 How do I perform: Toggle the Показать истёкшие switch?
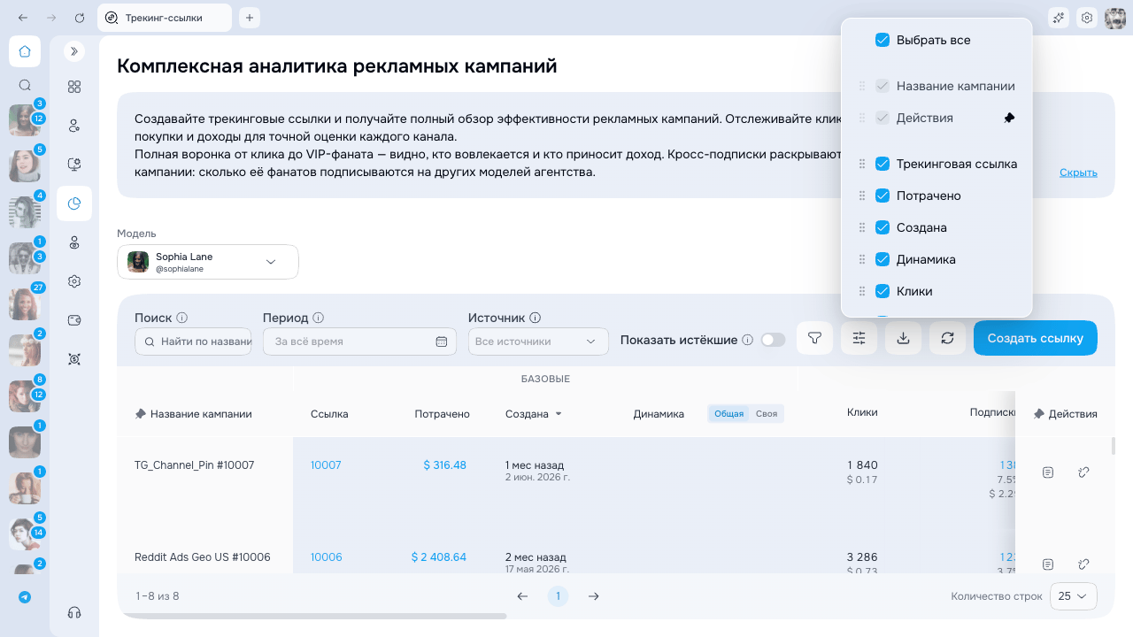point(773,340)
